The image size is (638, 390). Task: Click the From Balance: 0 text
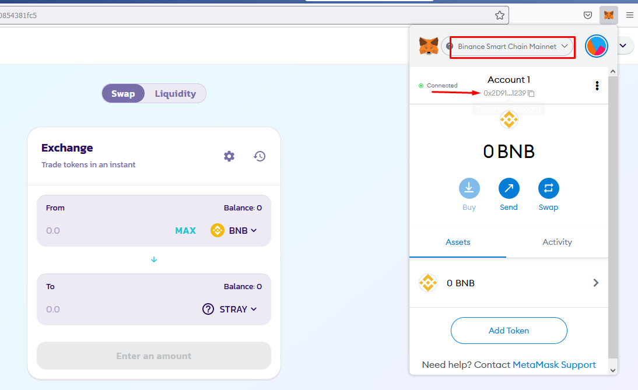(243, 208)
